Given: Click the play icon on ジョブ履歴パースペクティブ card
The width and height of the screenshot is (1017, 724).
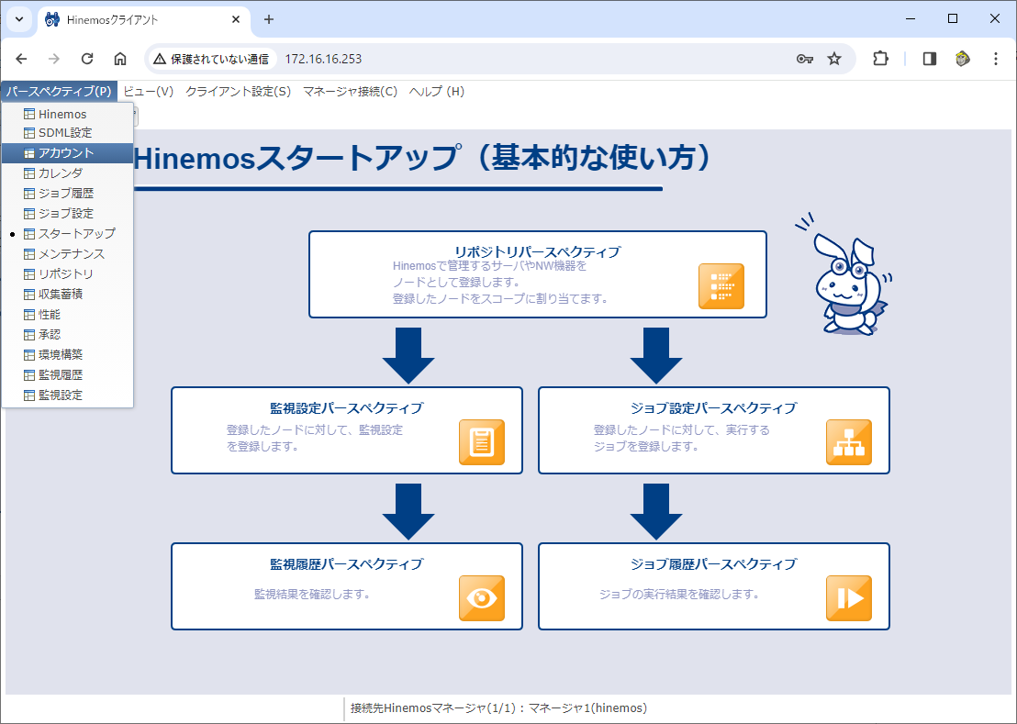Looking at the screenshot, I should click(849, 598).
